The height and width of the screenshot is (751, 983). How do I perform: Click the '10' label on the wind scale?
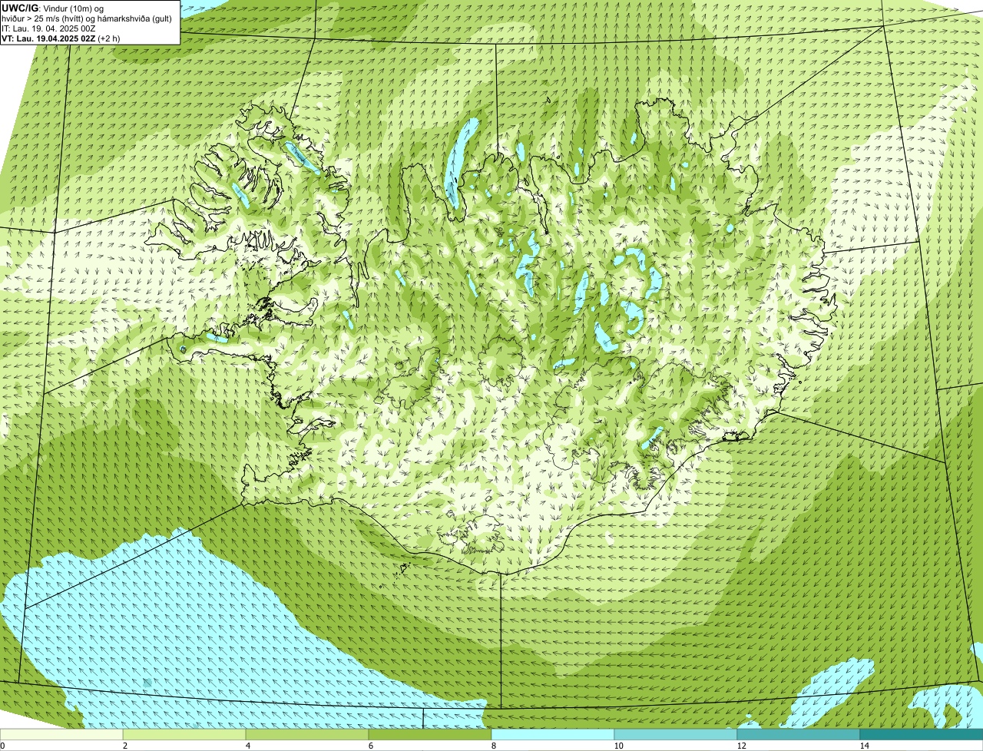pos(618,746)
